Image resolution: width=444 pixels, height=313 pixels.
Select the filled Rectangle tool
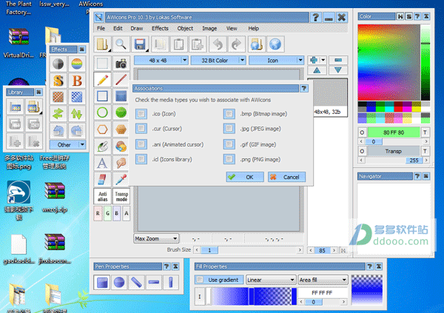121,96
